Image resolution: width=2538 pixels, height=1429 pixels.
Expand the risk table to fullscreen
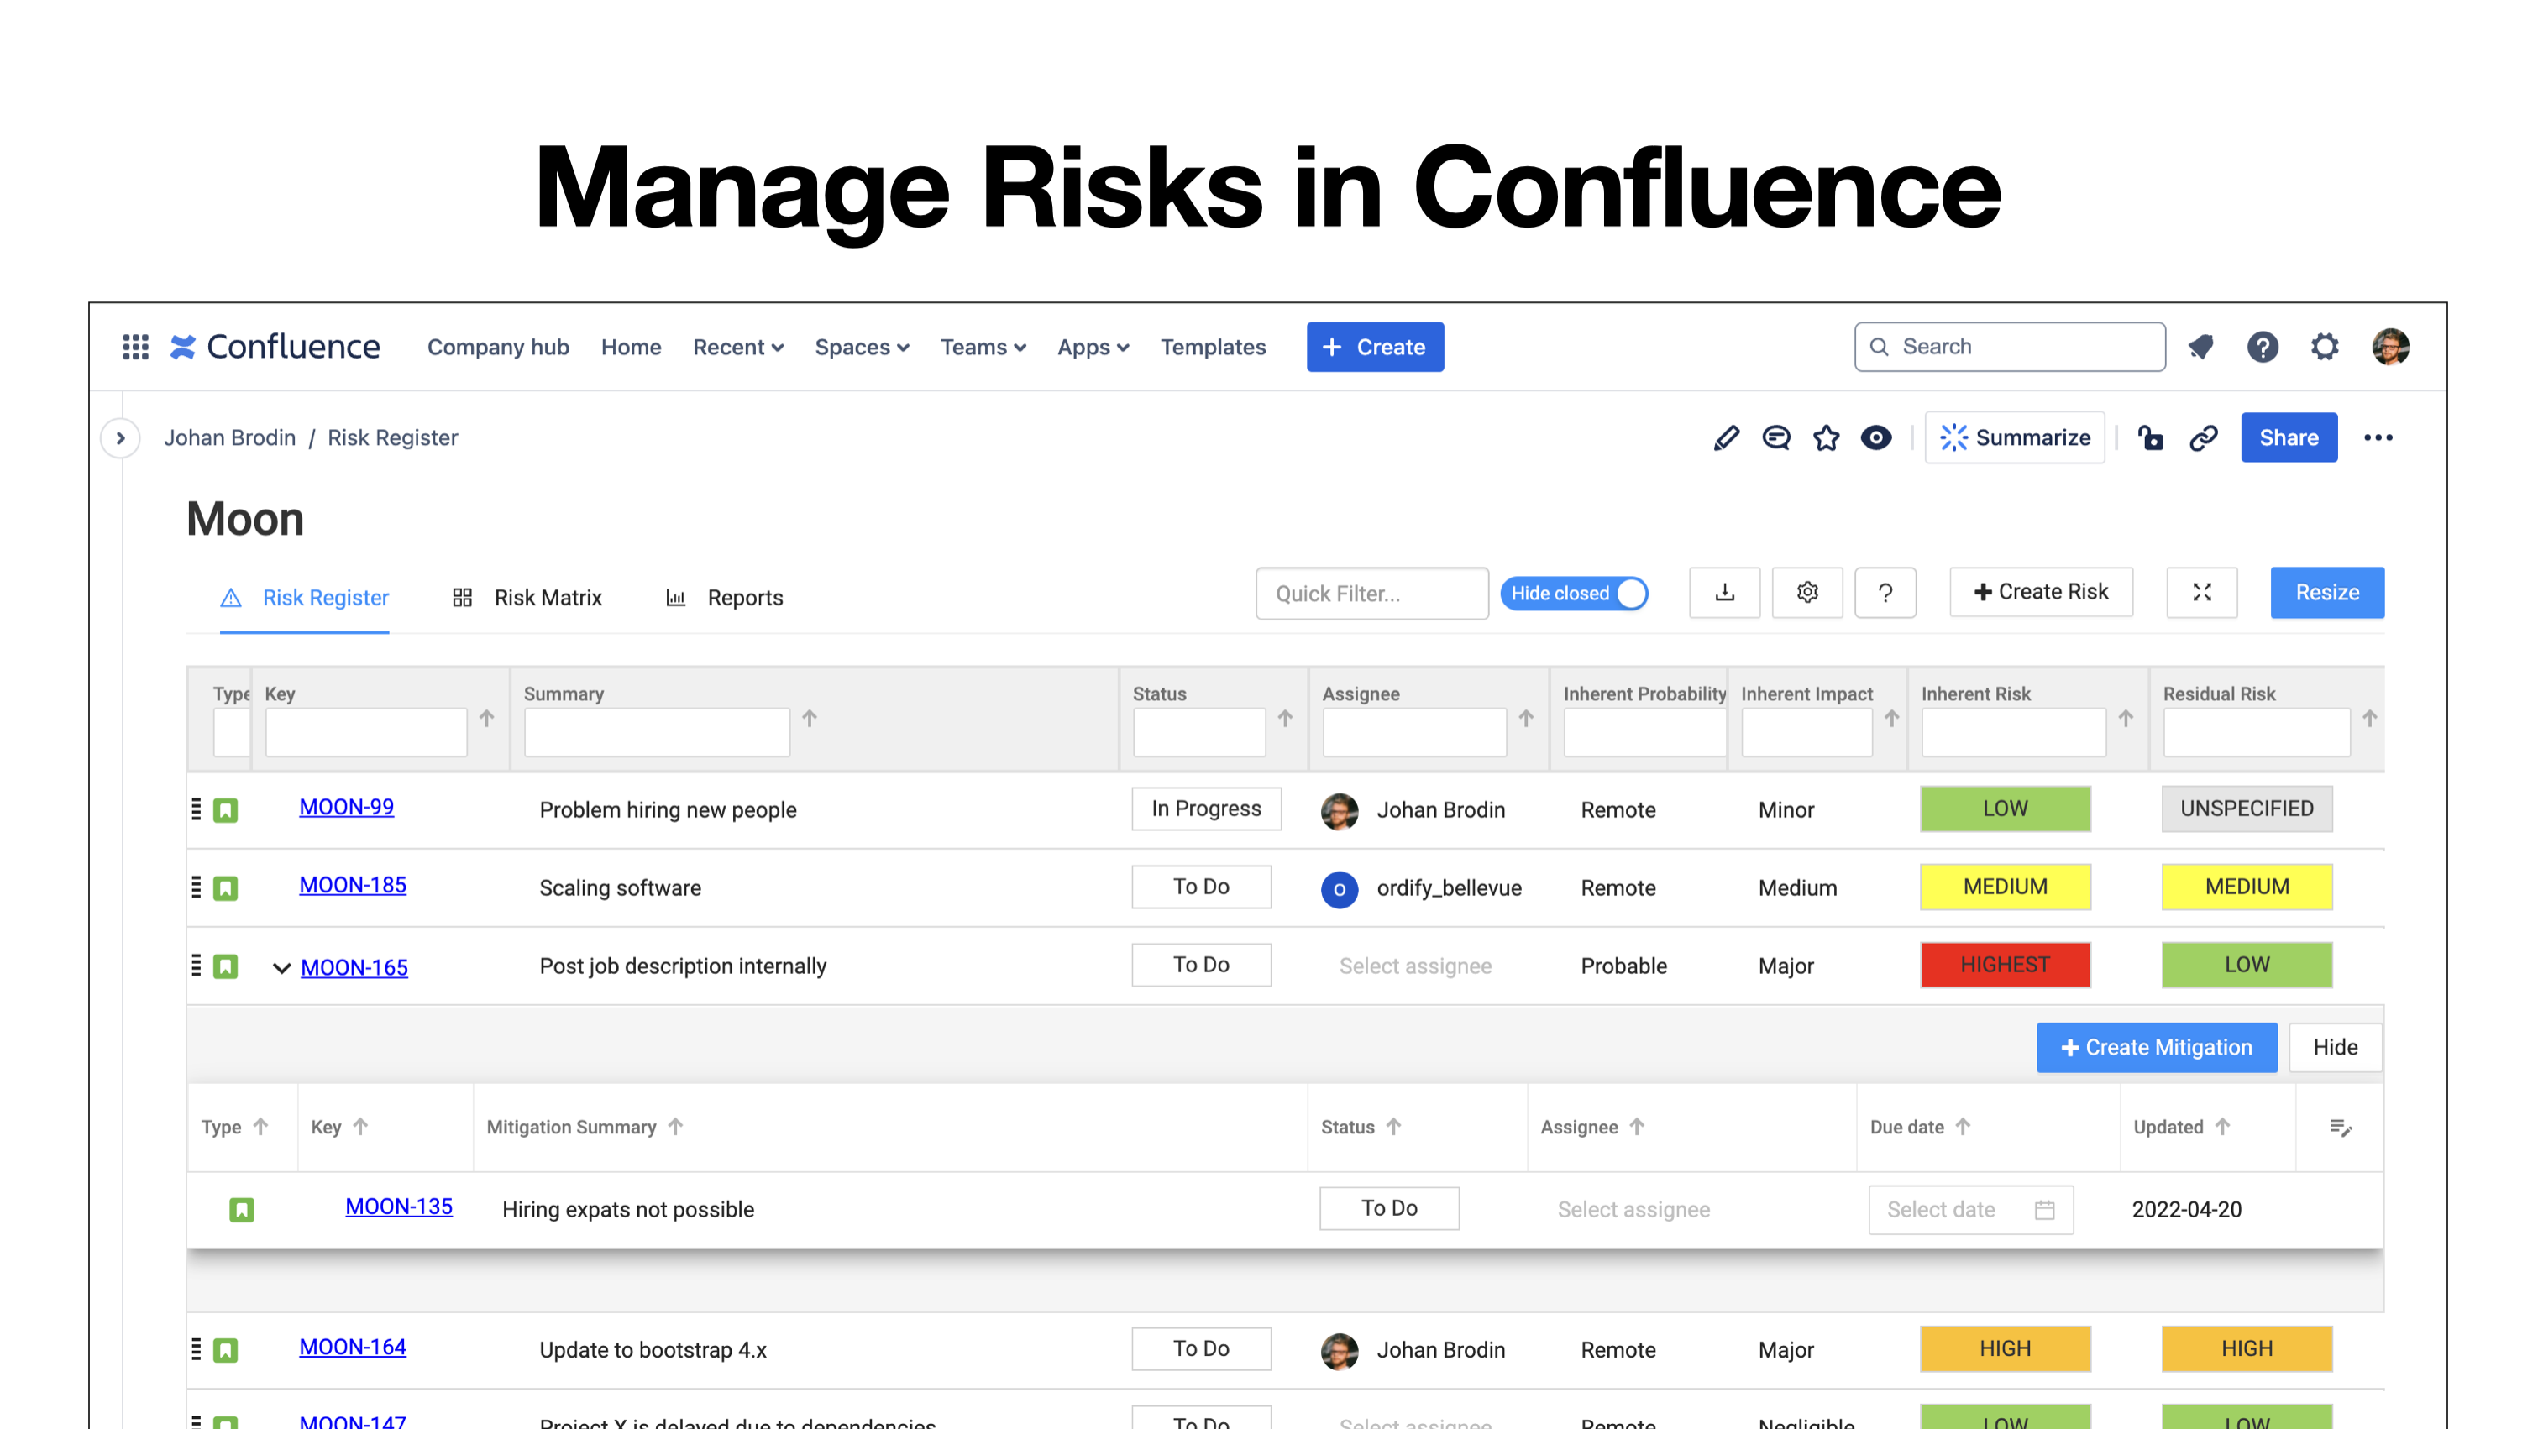pyautogui.click(x=2201, y=592)
